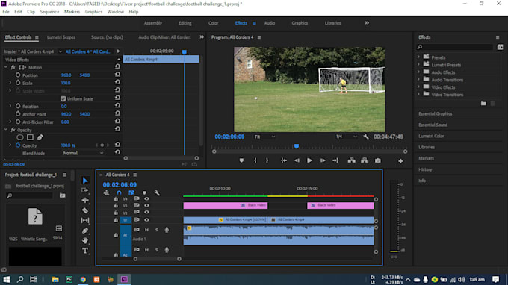The height and width of the screenshot is (285, 508).
Task: Solo the Audio 1 track
Action: (157, 230)
